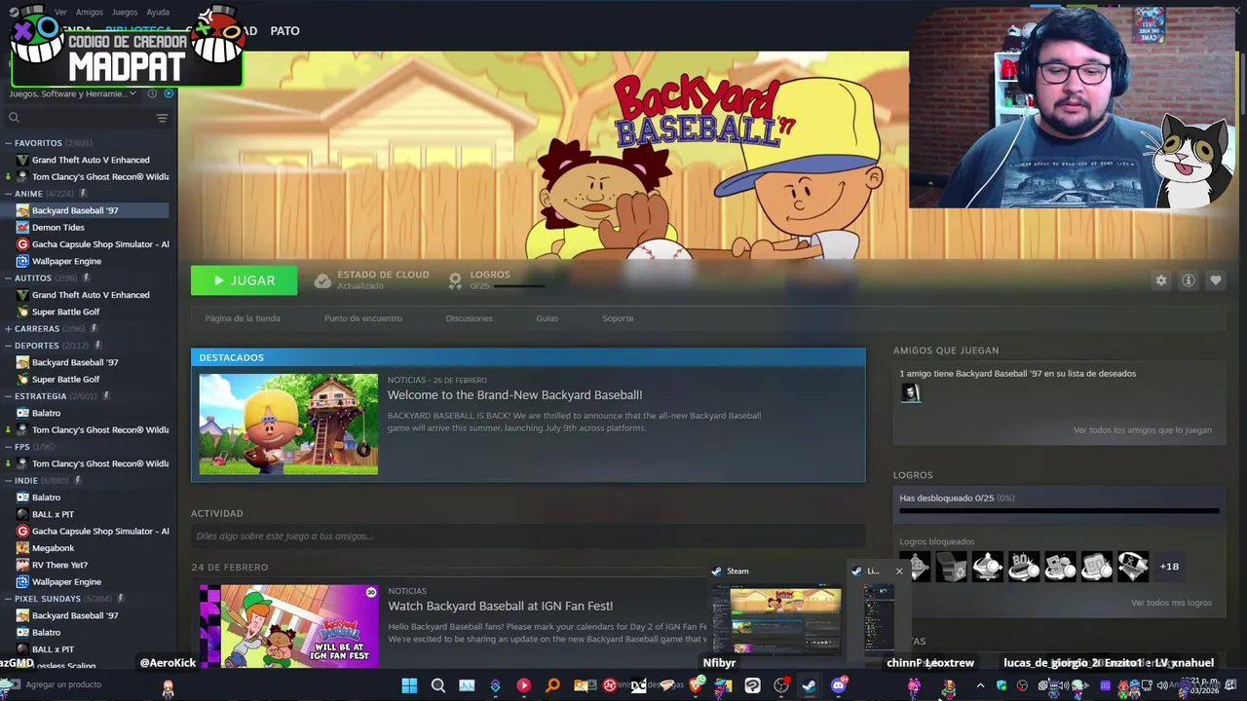Image resolution: width=1247 pixels, height=701 pixels.
Task: Open the Amigos menu
Action: tap(89, 12)
